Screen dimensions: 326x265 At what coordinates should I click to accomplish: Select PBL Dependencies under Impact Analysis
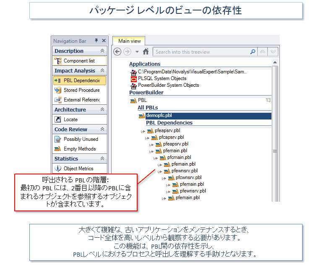click(81, 81)
